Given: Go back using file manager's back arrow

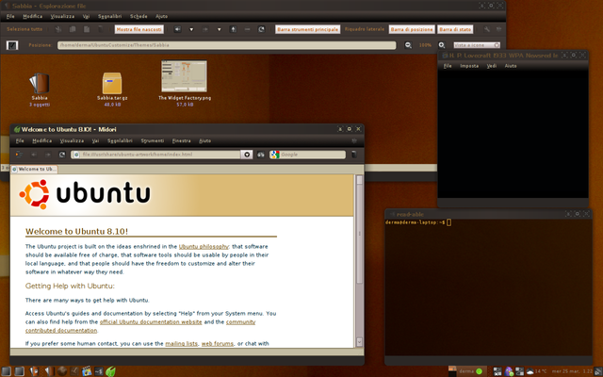Looking at the screenshot, I should tap(177, 29).
